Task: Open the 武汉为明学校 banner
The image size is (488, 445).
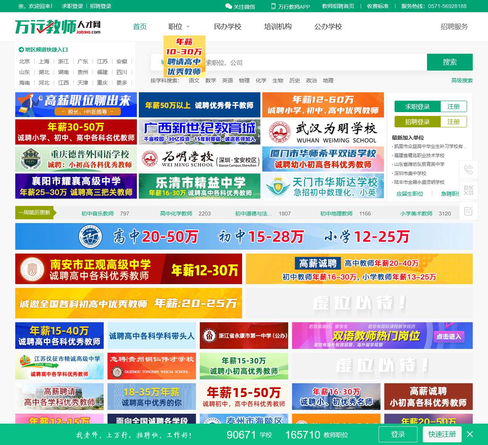Action: [323, 132]
